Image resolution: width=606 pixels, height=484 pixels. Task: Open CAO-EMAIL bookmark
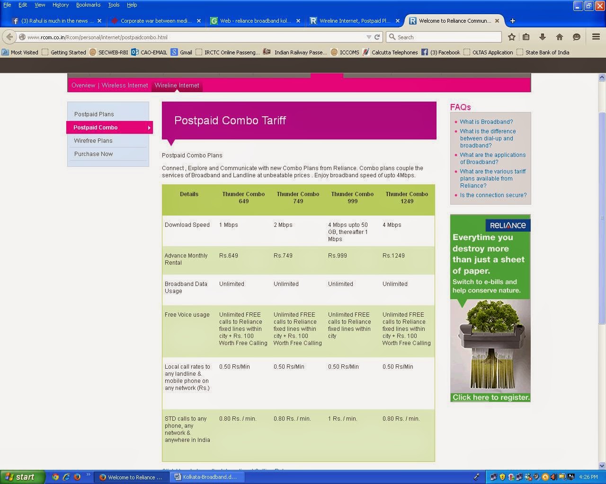click(x=149, y=52)
